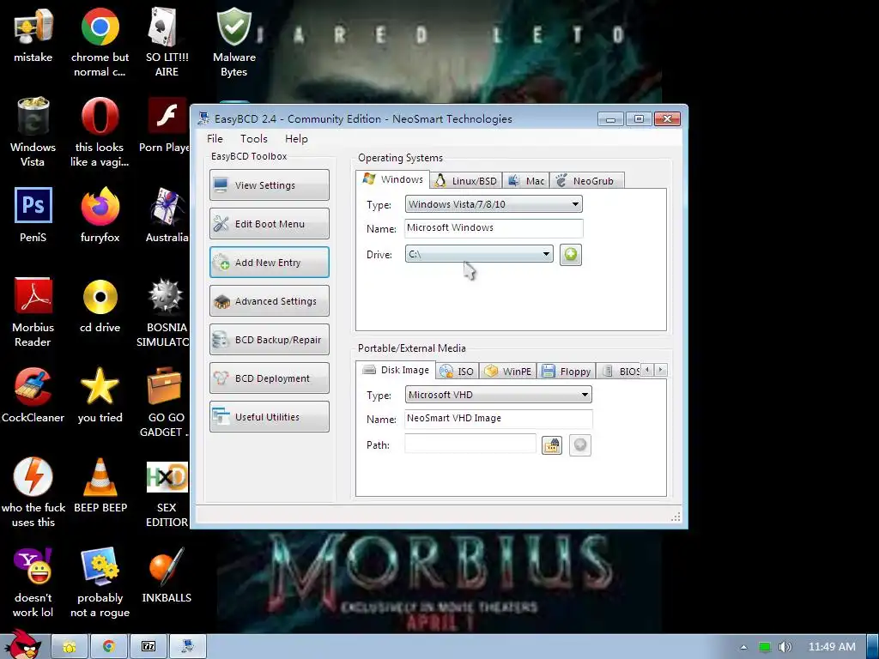Open the Windows Vista recycle bin icon
The image size is (879, 659).
coord(33,131)
